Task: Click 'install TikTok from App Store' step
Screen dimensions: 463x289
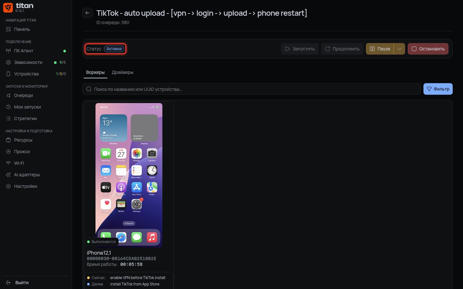Action: (x=135, y=284)
